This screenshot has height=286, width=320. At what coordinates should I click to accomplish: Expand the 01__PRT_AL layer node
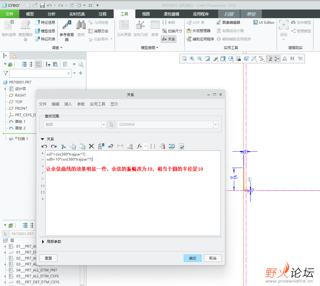[5, 246]
